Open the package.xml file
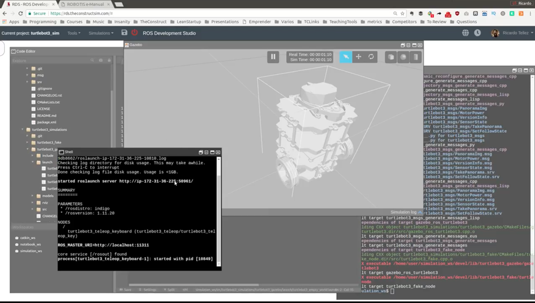Viewport: 535px width, 303px height. 47,122
